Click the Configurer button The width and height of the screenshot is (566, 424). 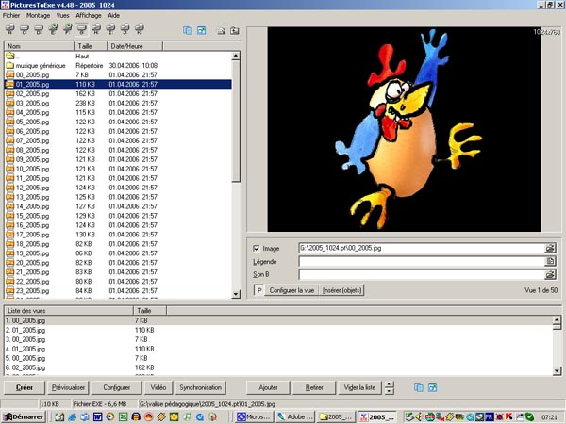(x=117, y=387)
